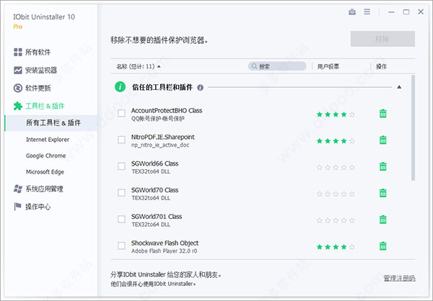Click the 移除 remove button

pos(382,39)
